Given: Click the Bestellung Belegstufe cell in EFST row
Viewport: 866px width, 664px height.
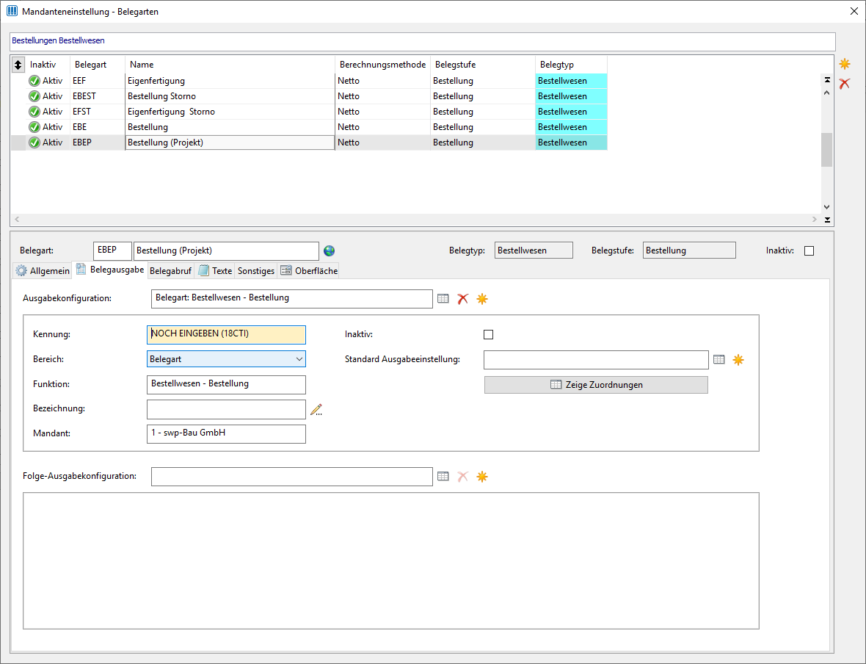Looking at the screenshot, I should click(483, 112).
